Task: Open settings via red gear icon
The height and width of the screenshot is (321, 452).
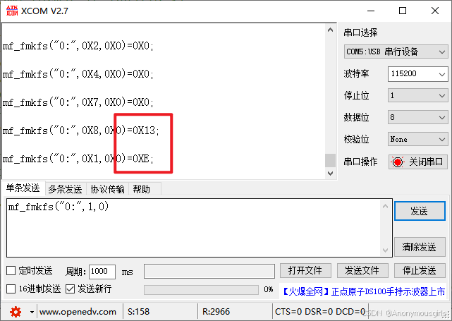Action: [16, 312]
